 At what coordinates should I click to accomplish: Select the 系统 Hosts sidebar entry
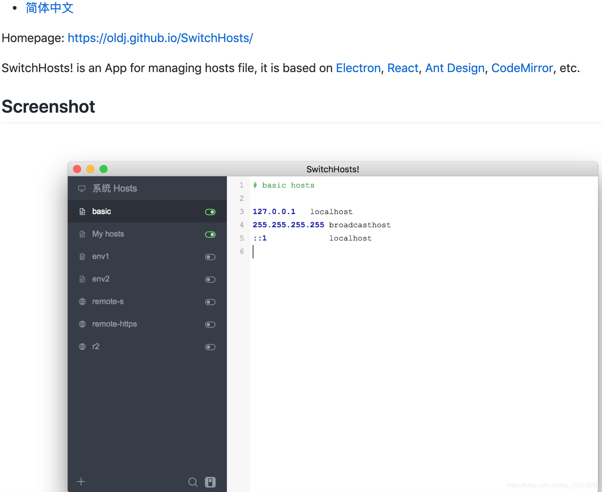click(x=147, y=188)
